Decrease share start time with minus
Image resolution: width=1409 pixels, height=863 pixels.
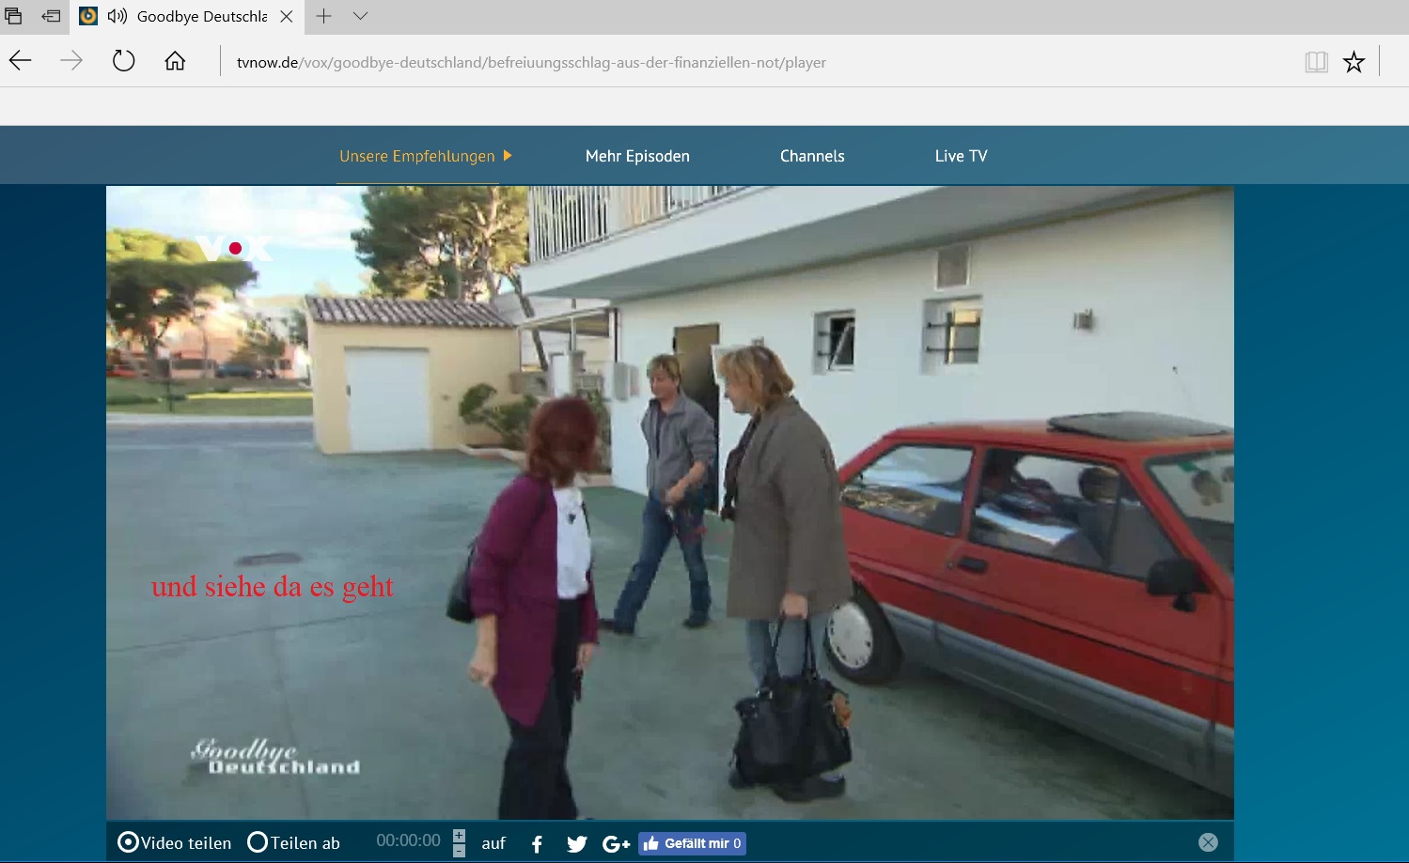pyautogui.click(x=459, y=850)
